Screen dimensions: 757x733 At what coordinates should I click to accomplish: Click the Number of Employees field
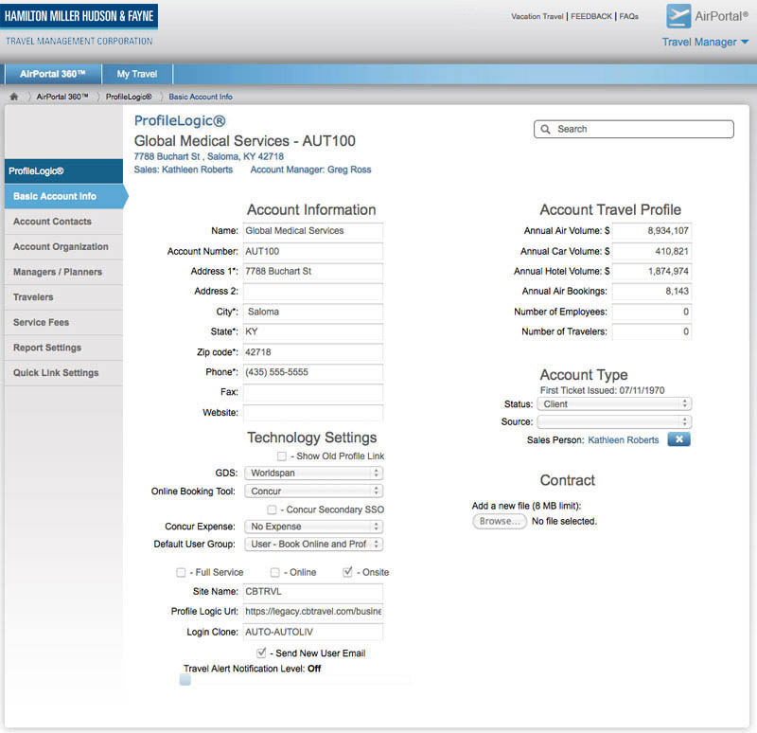pos(652,313)
